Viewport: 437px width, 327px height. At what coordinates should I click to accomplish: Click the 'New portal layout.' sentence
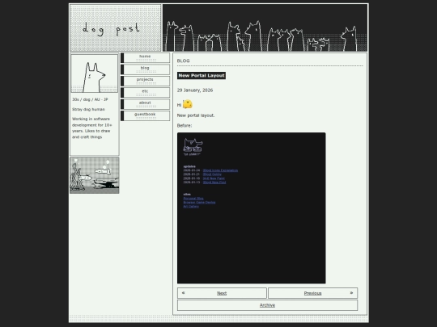click(196, 115)
